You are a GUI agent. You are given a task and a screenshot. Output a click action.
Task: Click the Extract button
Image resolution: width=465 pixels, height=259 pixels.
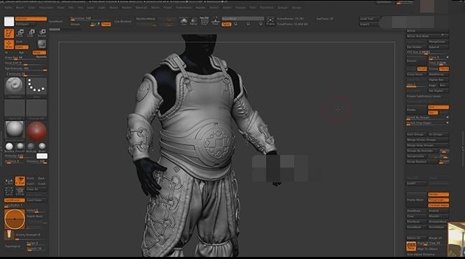[416, 61]
